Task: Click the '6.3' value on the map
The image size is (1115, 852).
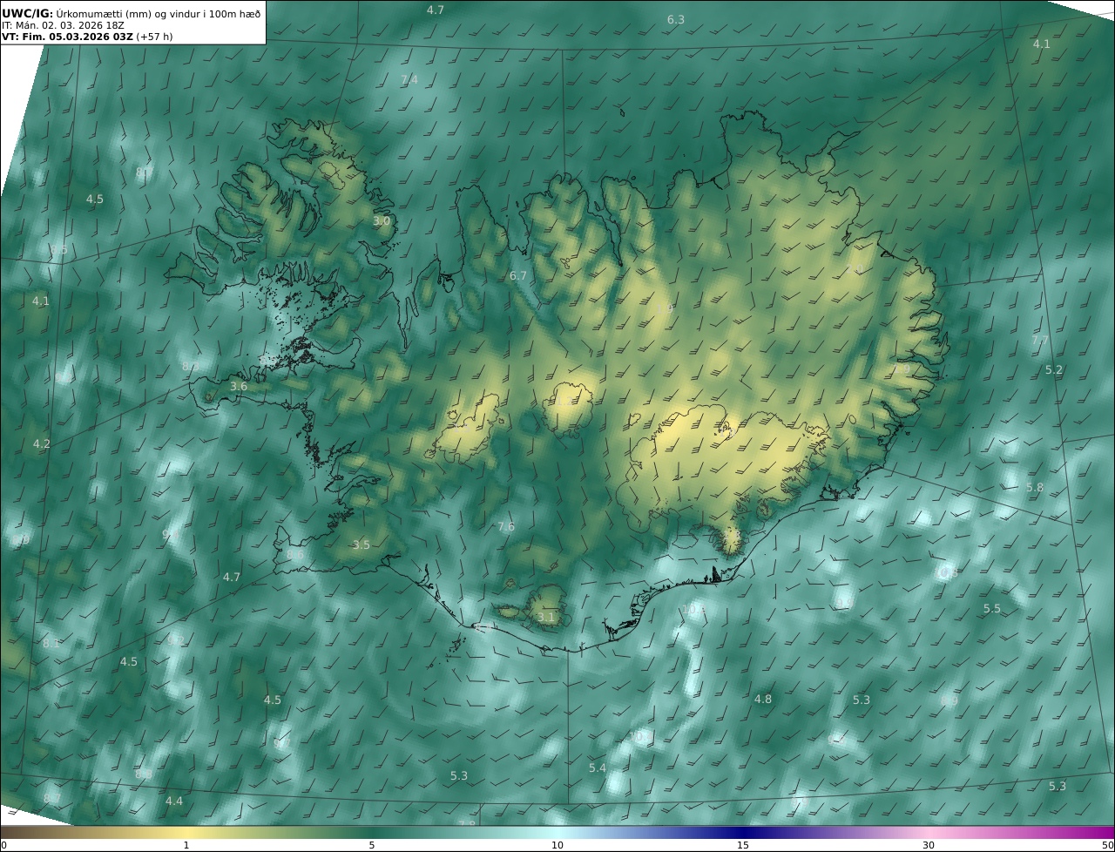Action: click(x=676, y=19)
